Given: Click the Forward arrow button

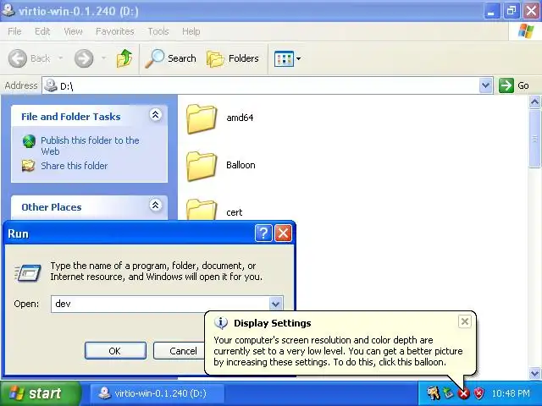Looking at the screenshot, I should (84, 58).
